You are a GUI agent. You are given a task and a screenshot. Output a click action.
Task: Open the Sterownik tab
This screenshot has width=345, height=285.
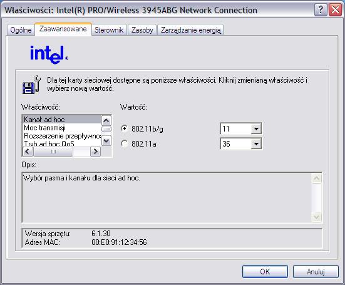click(x=109, y=30)
